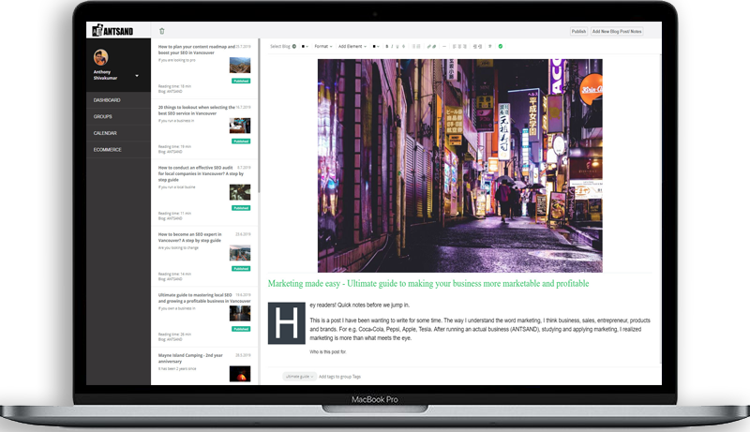
Task: Open the Add Element dropdown
Action: tap(353, 46)
